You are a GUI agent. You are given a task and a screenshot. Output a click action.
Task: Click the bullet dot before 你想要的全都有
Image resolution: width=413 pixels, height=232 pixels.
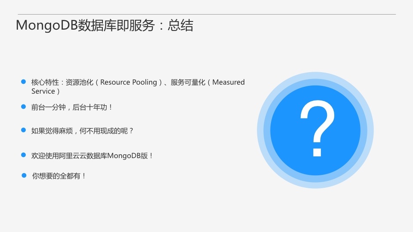click(x=24, y=175)
